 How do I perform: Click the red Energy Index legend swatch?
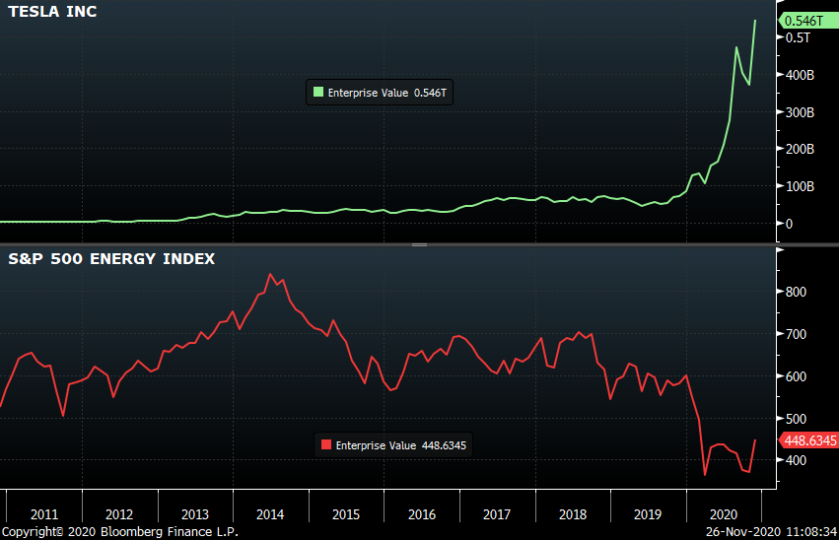(x=326, y=445)
